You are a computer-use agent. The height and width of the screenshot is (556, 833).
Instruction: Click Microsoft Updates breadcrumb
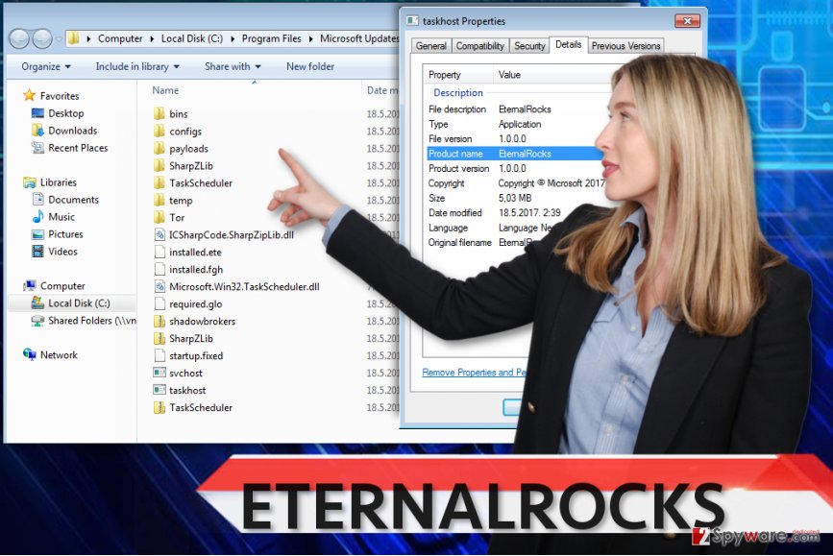(359, 38)
